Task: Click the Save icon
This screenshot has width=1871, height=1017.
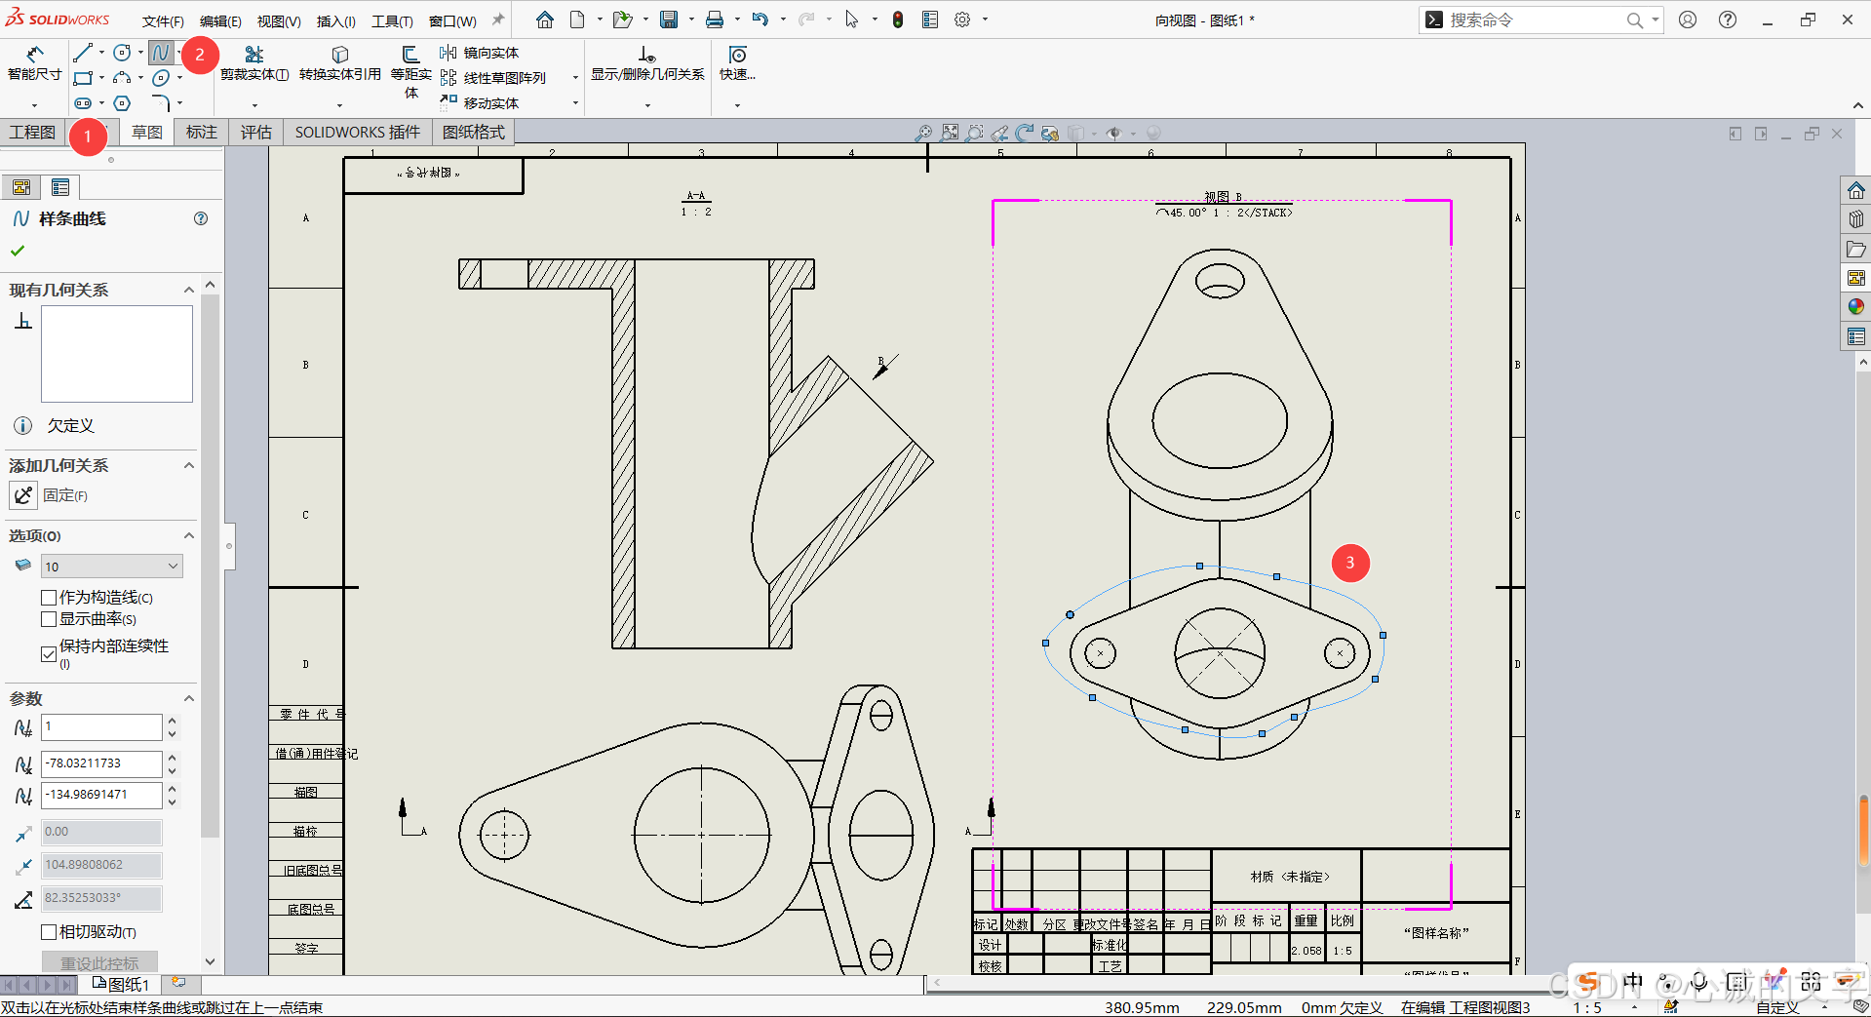Action: click(x=669, y=20)
